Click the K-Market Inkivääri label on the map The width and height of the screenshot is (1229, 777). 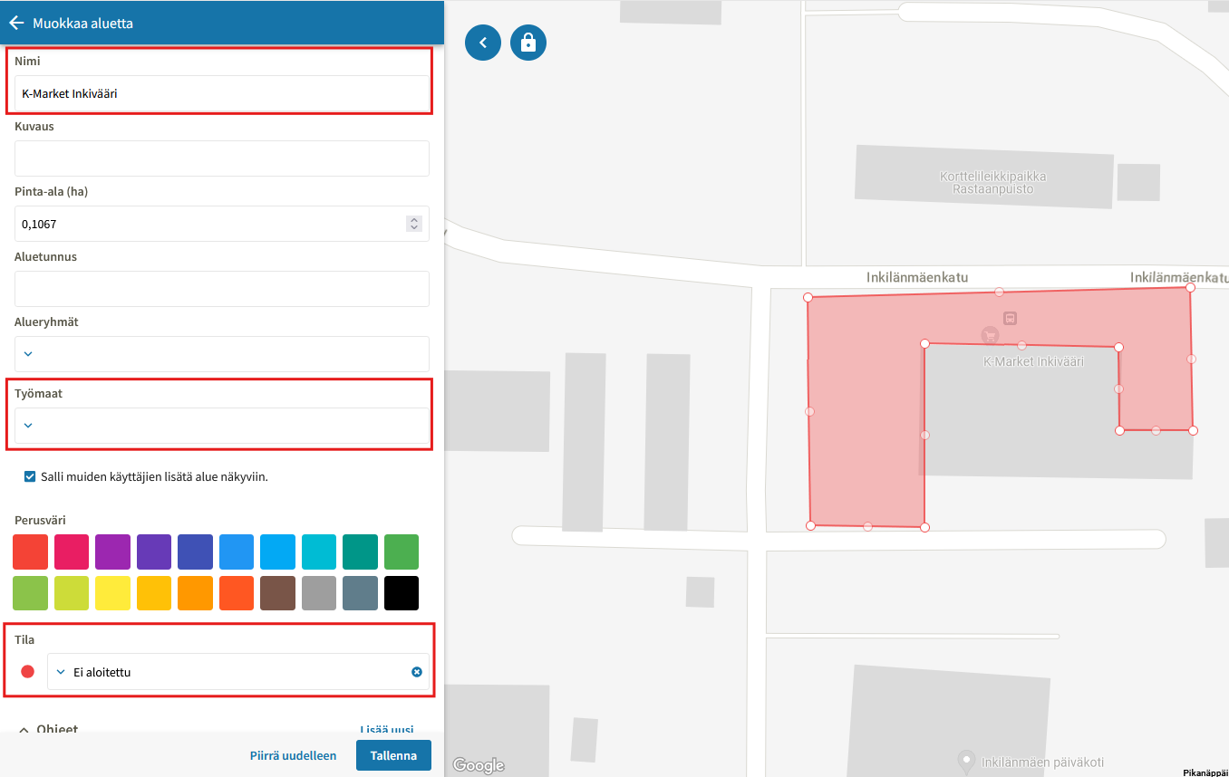coord(1033,361)
